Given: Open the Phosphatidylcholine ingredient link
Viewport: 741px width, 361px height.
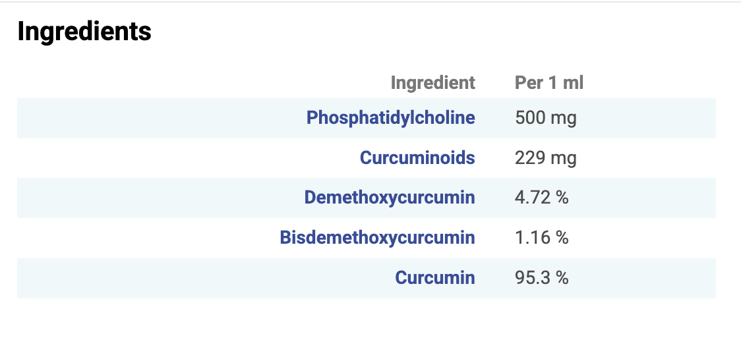Looking at the screenshot, I should coord(390,118).
